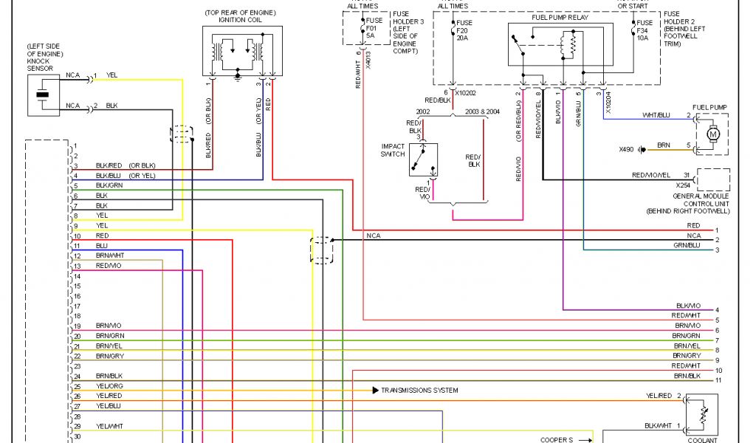The image size is (756, 443).
Task: Click the BRN/WHT label at pin 12
Action: pyautogui.click(x=110, y=255)
